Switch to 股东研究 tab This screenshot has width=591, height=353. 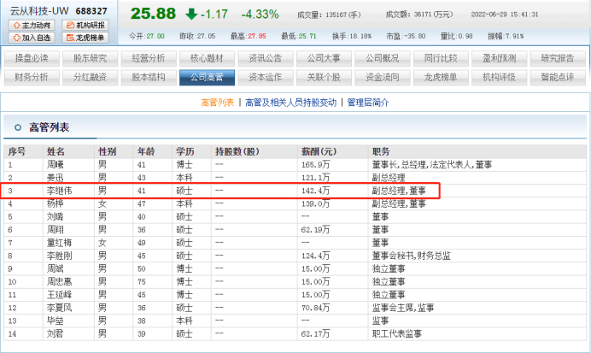point(90,58)
